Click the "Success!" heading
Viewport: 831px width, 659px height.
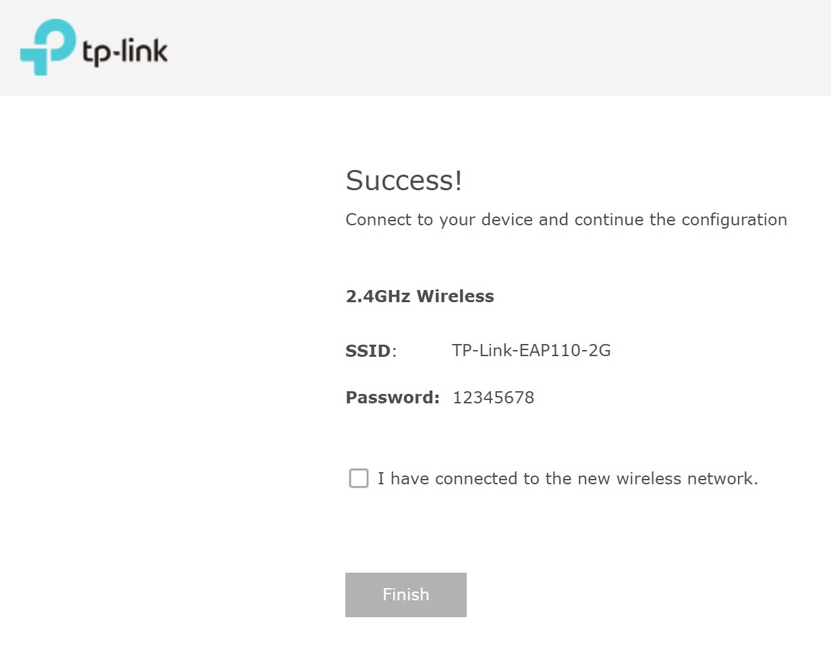pos(403,181)
